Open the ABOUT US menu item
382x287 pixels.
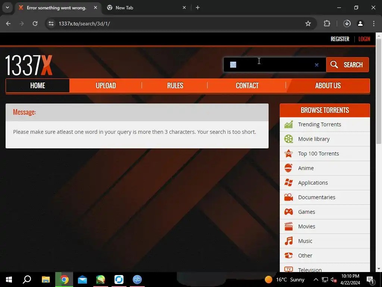tap(328, 86)
